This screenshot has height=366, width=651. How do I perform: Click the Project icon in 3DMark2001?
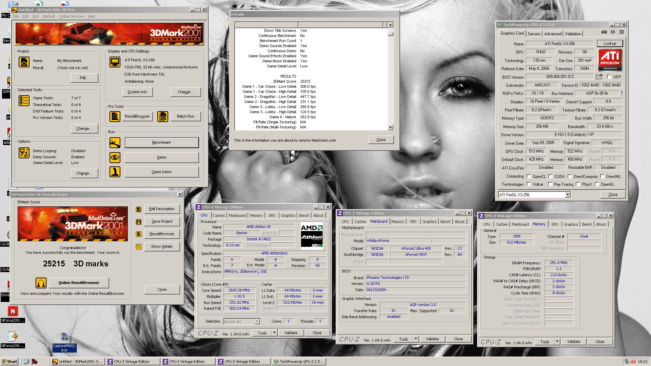click(24, 62)
